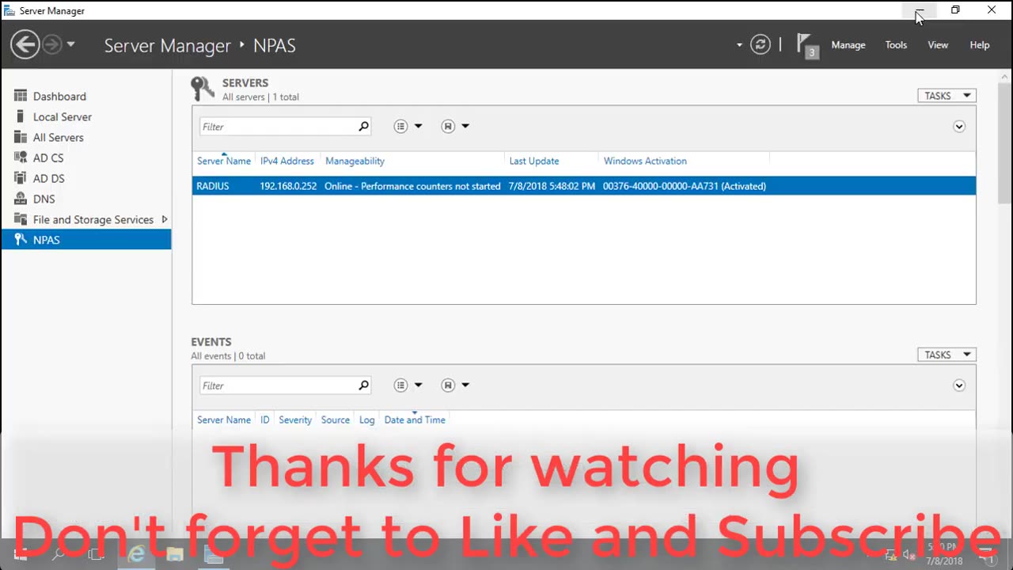Sort by Windows Activation column
1013x570 pixels.
pyautogui.click(x=645, y=161)
